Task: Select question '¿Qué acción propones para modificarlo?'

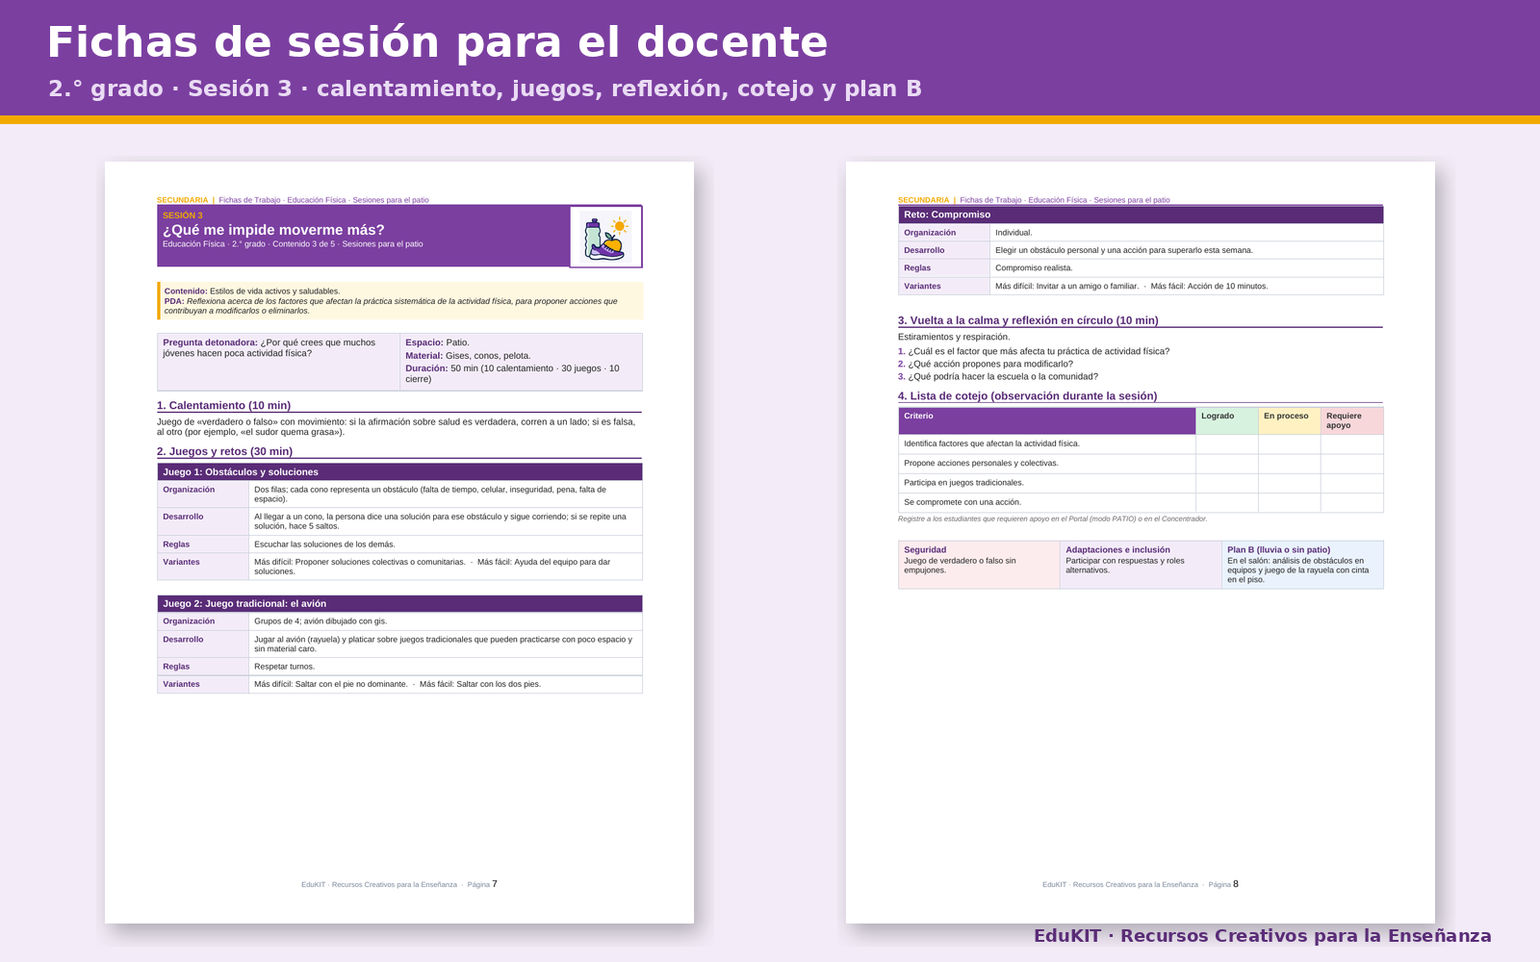Action: click(x=990, y=365)
